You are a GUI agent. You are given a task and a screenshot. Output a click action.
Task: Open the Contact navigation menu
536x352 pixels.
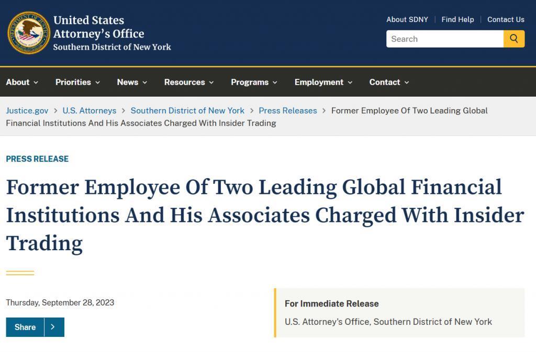point(389,82)
